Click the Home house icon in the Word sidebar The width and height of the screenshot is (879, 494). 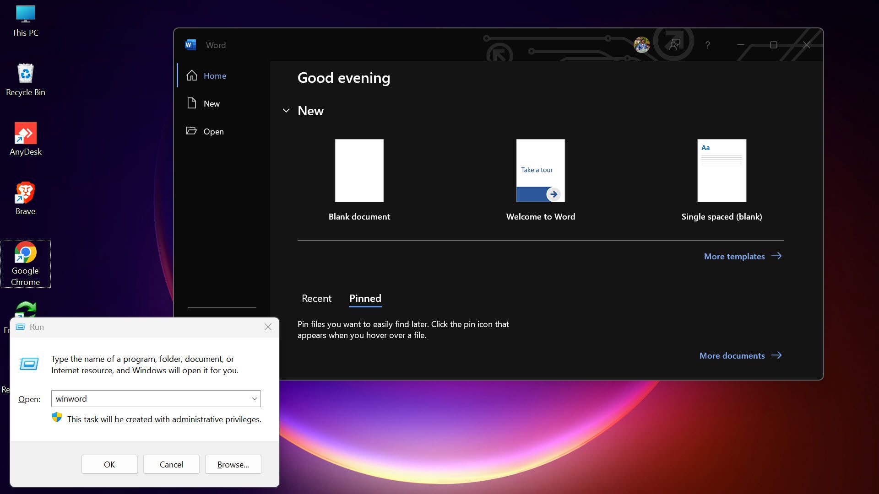192,75
